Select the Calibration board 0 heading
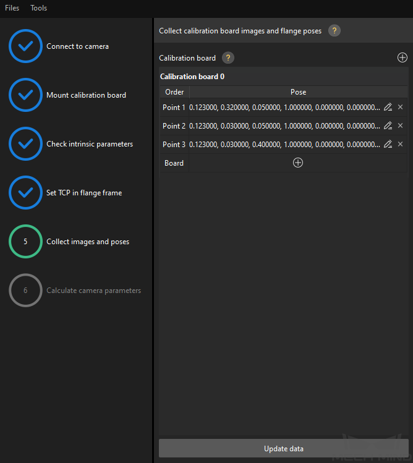 [x=192, y=77]
